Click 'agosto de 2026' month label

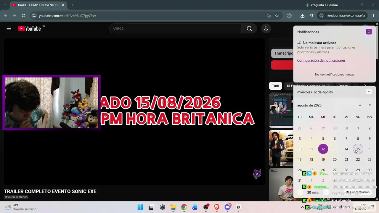[x=309, y=105]
